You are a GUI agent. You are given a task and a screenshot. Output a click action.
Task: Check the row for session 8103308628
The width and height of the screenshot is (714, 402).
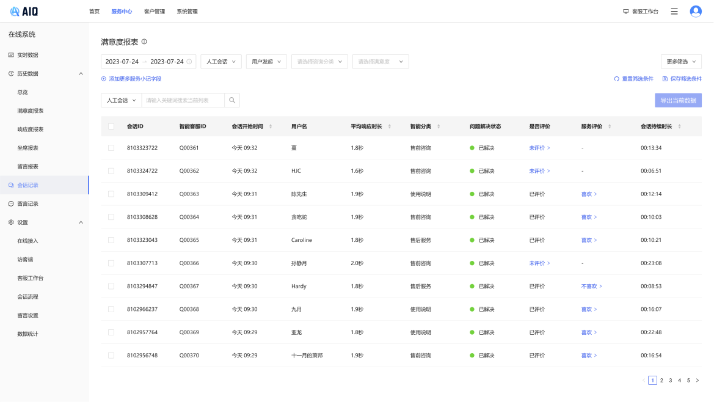click(x=111, y=217)
